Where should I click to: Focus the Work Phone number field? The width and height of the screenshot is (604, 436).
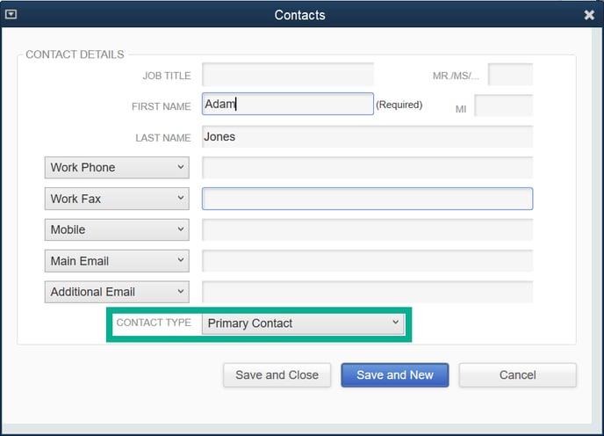coord(368,167)
